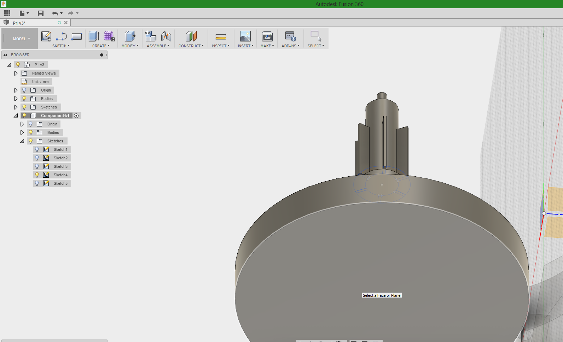563x342 pixels.
Task: Open the ADD-INS menu
Action: [290, 46]
